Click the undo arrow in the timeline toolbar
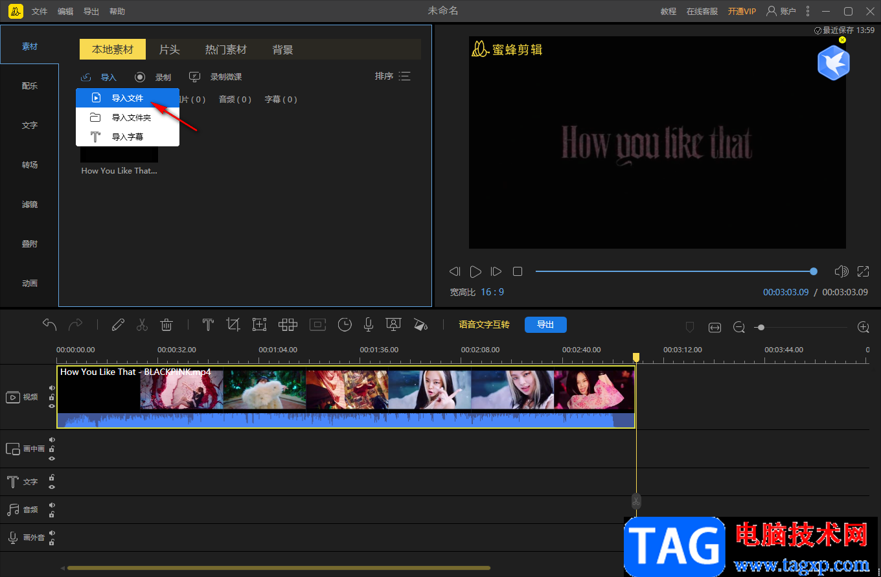Viewport: 881px width, 577px height. pyautogui.click(x=50, y=324)
